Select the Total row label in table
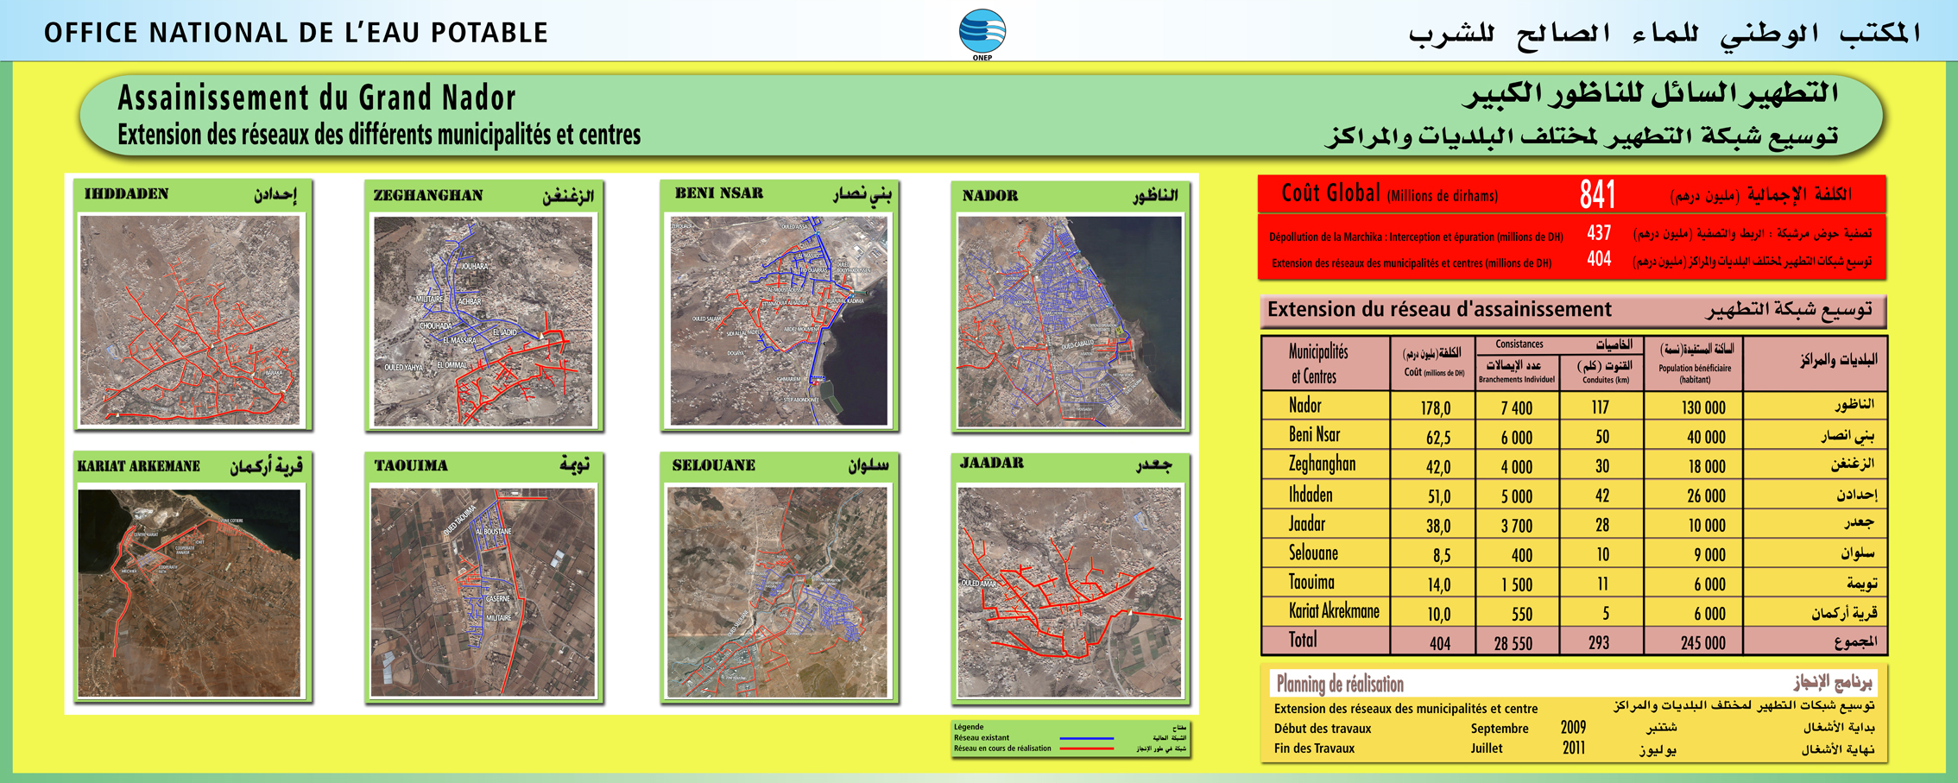The image size is (1958, 783). pos(1303,641)
